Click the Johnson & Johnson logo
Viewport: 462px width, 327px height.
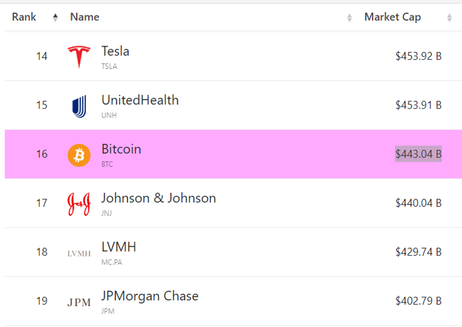[79, 204]
